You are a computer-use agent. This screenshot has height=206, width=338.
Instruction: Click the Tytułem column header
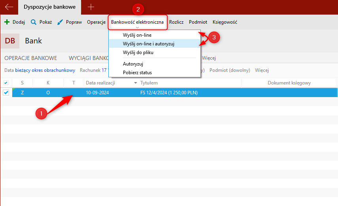coord(149,83)
